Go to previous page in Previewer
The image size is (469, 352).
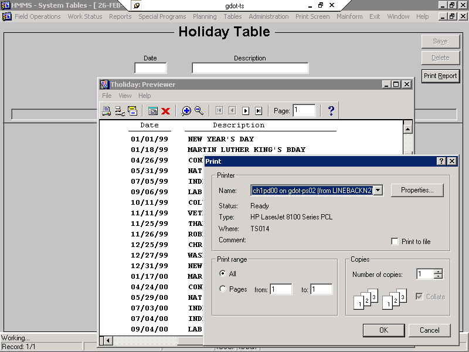click(x=232, y=111)
